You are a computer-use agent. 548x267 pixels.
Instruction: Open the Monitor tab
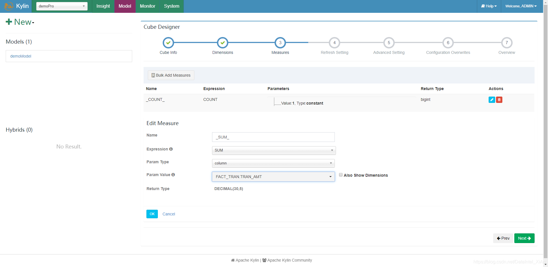(x=148, y=6)
